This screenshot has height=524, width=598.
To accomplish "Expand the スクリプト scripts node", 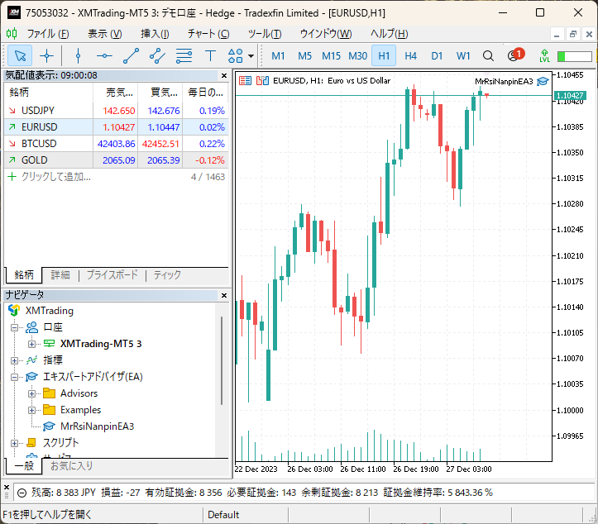I will click(x=15, y=443).
